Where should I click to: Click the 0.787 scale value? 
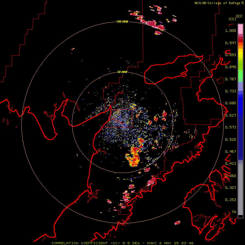click(231, 79)
